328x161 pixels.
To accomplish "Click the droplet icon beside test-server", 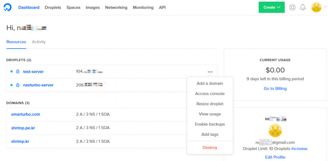I will [x=18, y=72].
